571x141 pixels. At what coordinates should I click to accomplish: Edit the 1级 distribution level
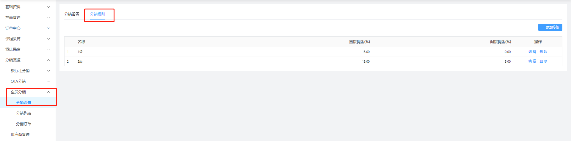pyautogui.click(x=532, y=52)
